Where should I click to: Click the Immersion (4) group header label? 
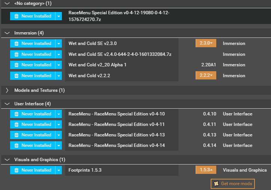pyautogui.click(x=29, y=33)
